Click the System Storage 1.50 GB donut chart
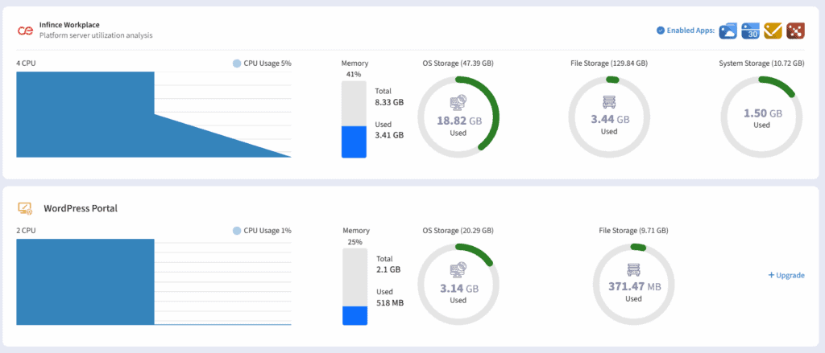 (x=761, y=115)
